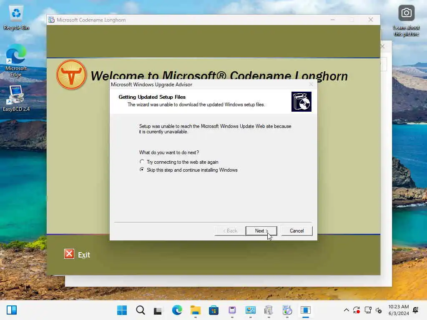Image resolution: width=427 pixels, height=320 pixels.
Task: Open the Microsoft Edge desktop shortcut
Action: point(16,61)
